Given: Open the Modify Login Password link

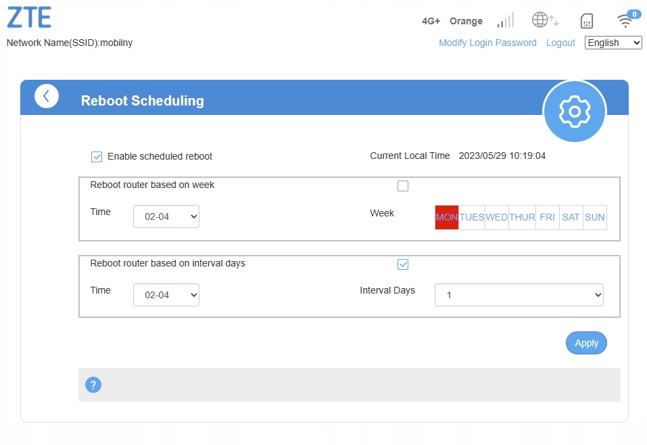Looking at the screenshot, I should click(487, 43).
